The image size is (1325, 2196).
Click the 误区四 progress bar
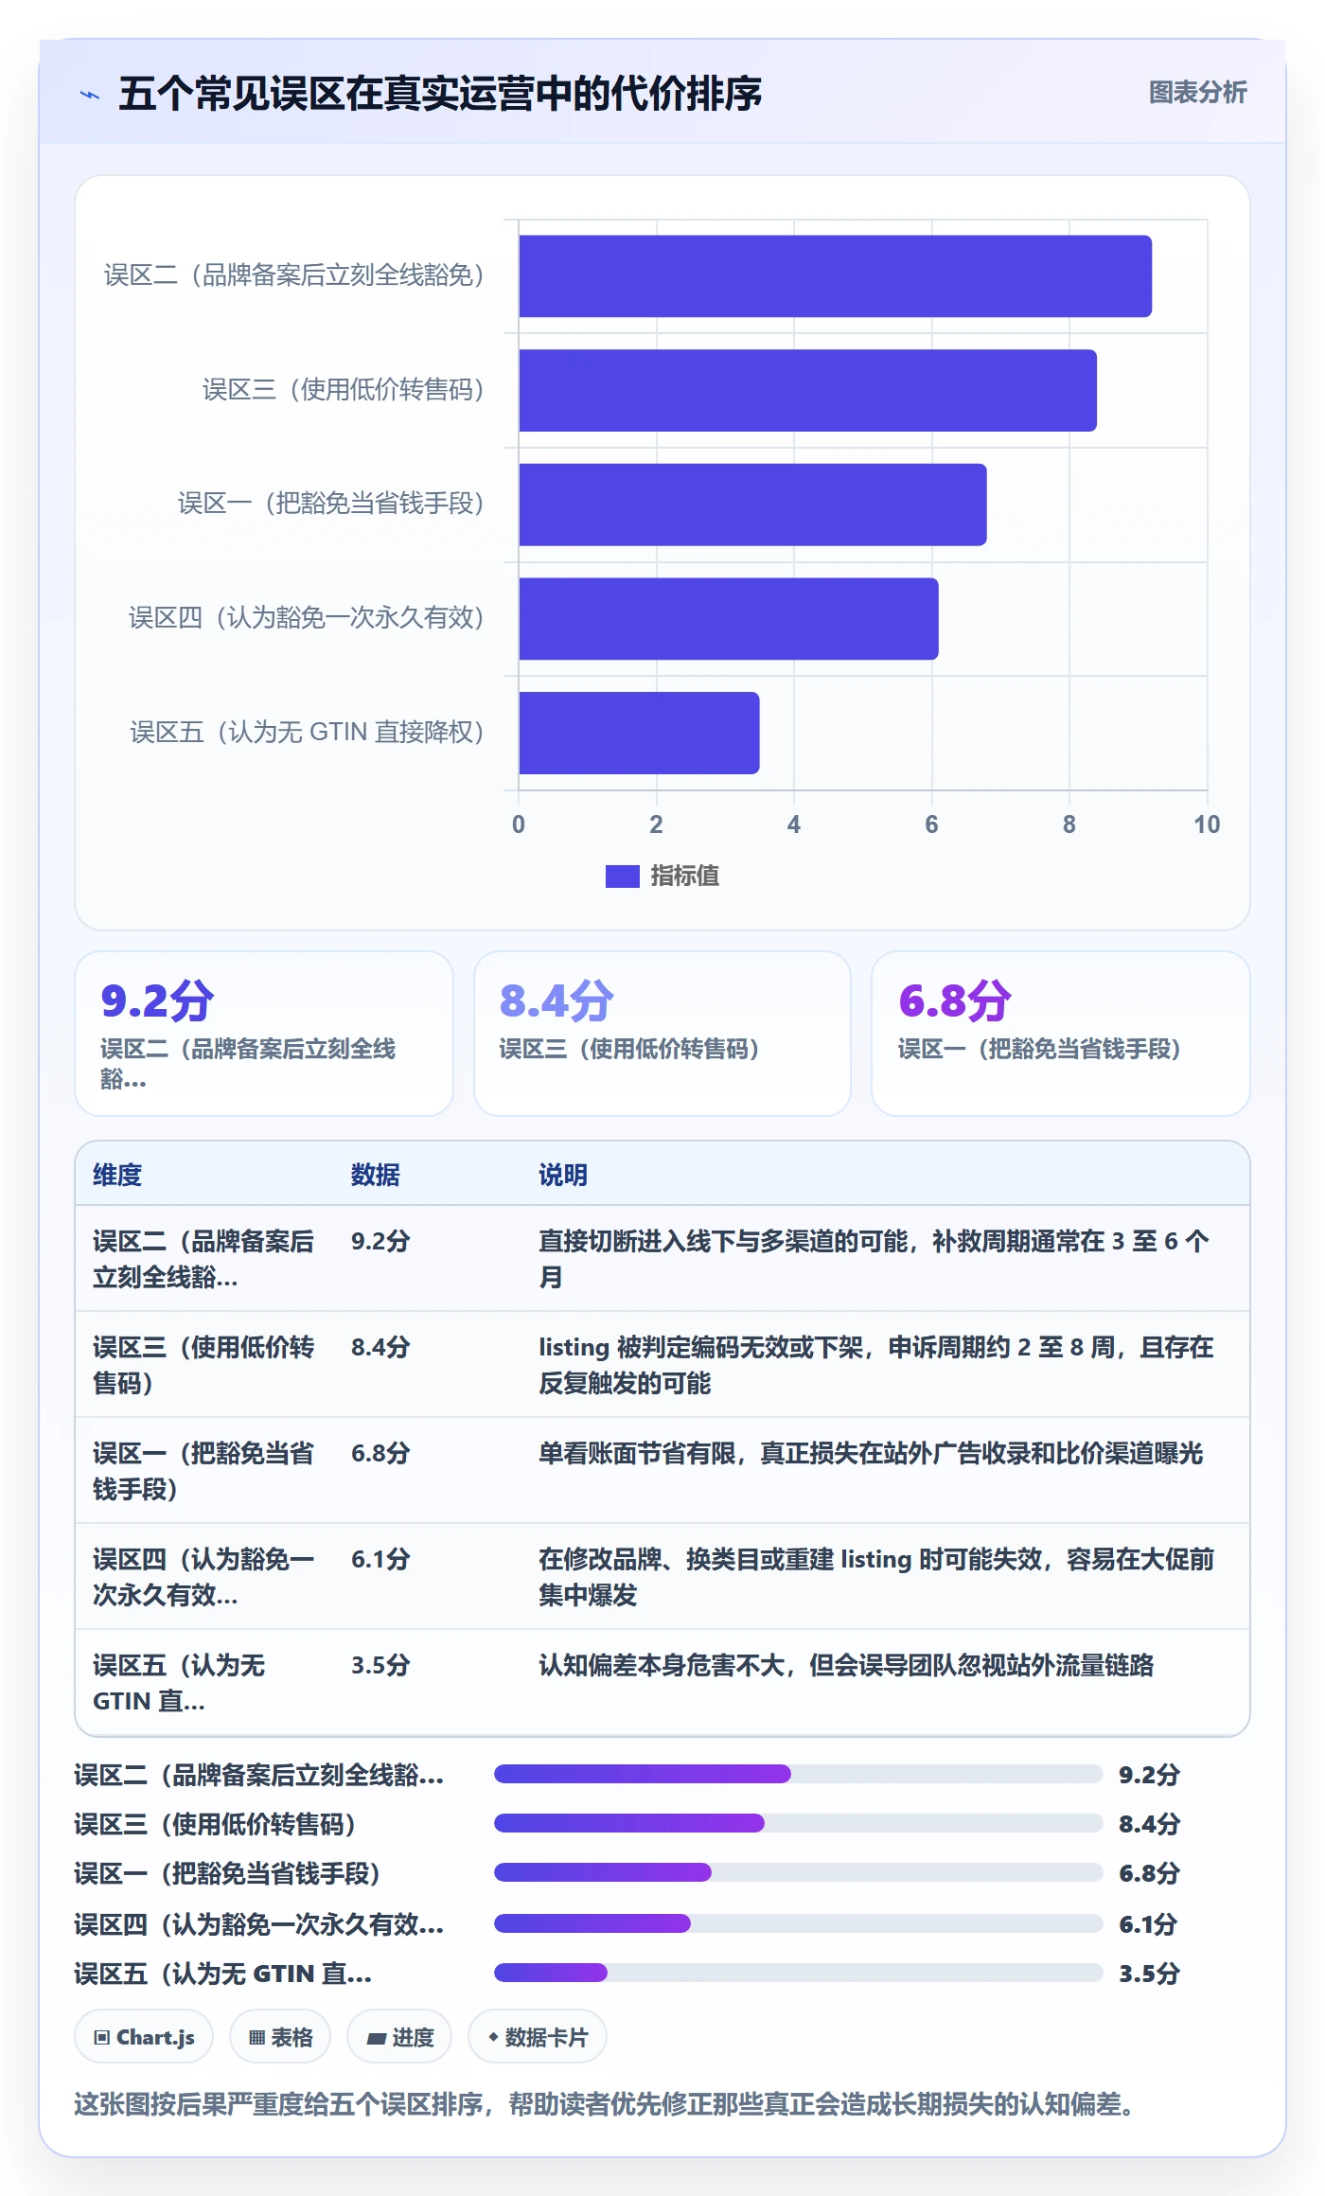[x=798, y=1923]
